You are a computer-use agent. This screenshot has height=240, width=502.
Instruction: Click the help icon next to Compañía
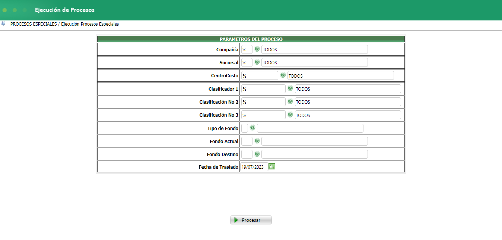[257, 49]
